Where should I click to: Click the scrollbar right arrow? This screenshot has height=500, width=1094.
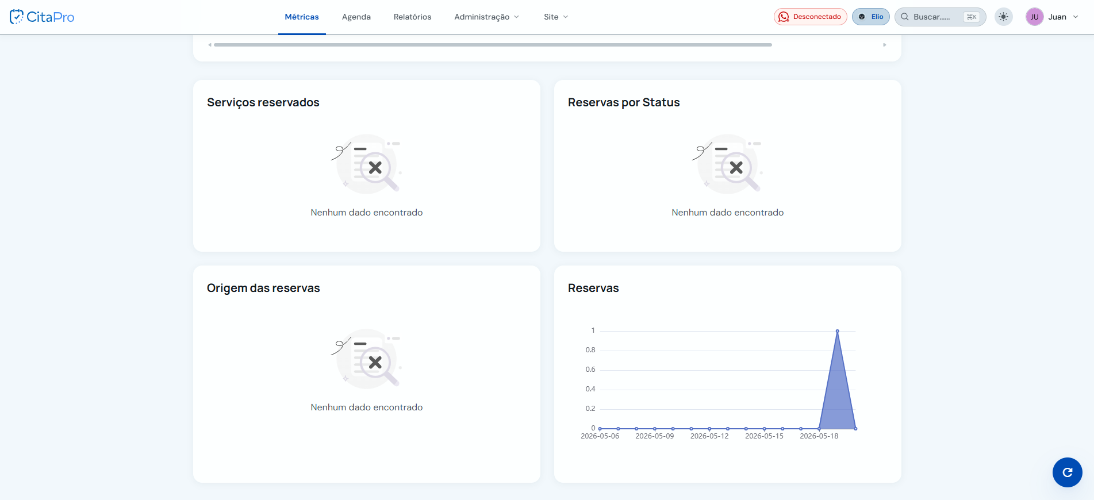885,44
